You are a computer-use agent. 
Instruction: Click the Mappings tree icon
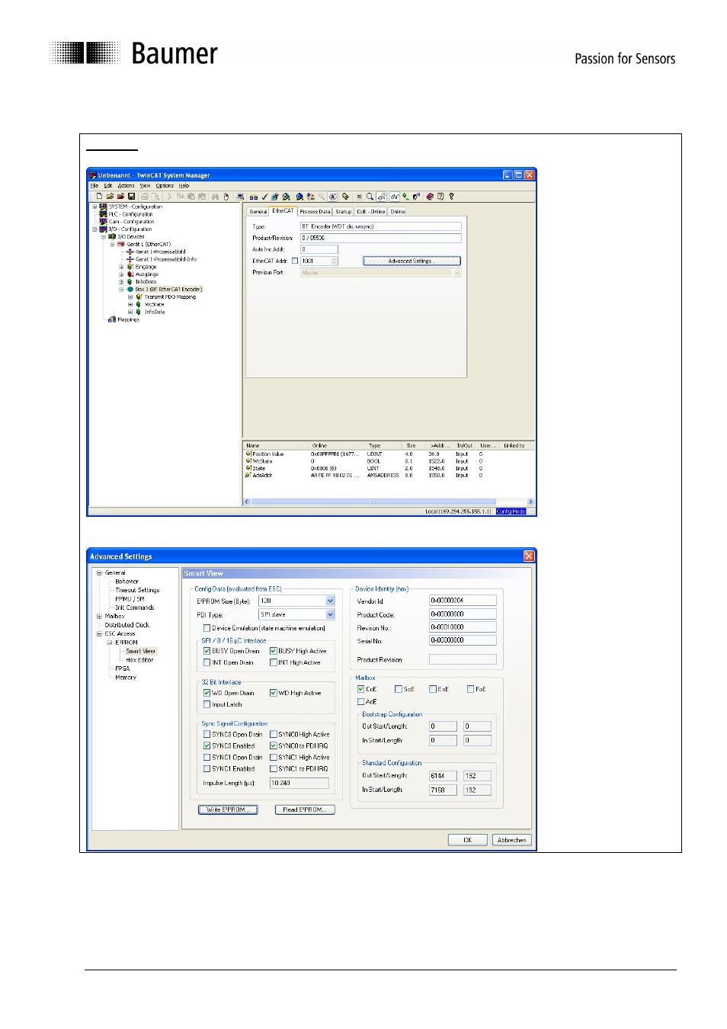(x=112, y=319)
